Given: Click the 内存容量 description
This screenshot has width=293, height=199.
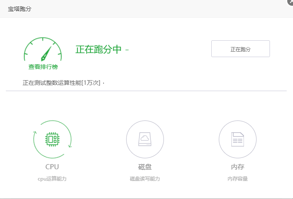Looking at the screenshot, I should pos(238,179).
